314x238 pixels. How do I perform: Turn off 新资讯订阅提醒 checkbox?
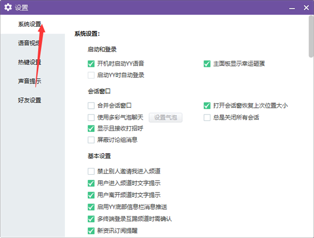(x=92, y=230)
